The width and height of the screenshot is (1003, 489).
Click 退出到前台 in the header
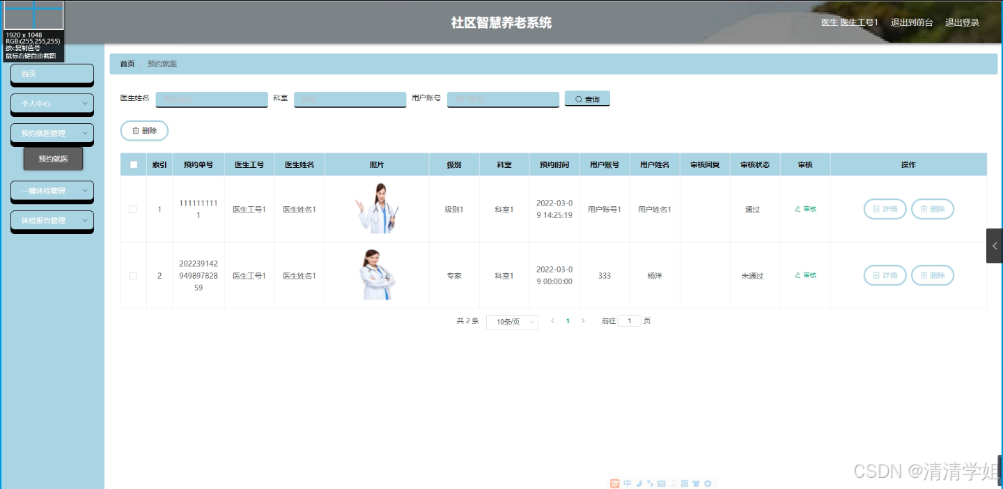pos(912,22)
